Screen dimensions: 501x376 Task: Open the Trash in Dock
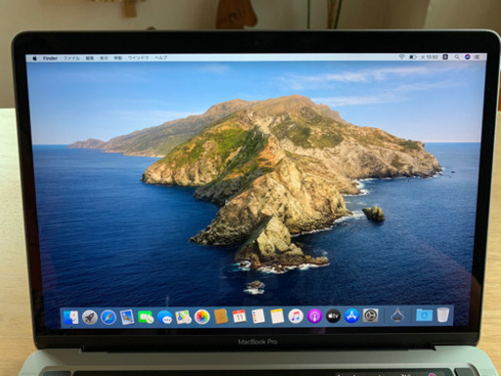443,314
